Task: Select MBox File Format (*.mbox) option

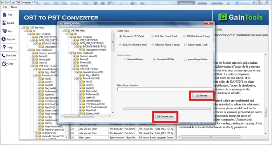Action: point(153,45)
